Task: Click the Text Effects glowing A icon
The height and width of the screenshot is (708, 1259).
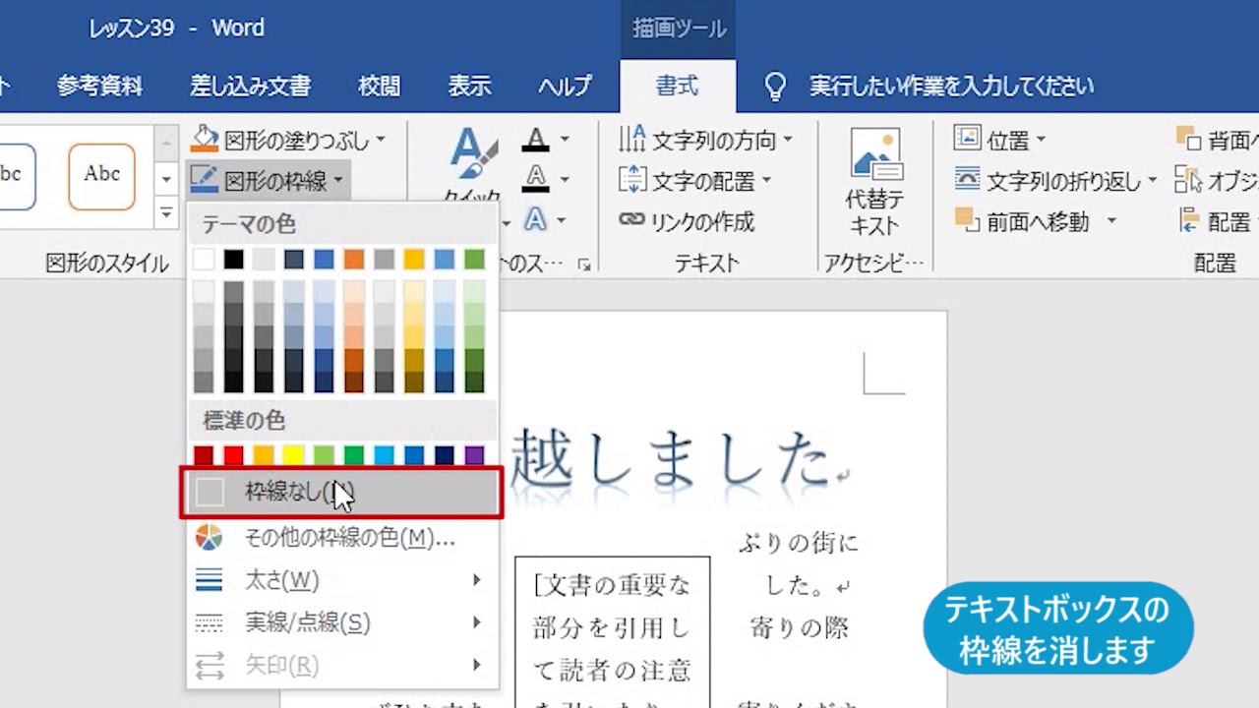Action: click(x=535, y=219)
